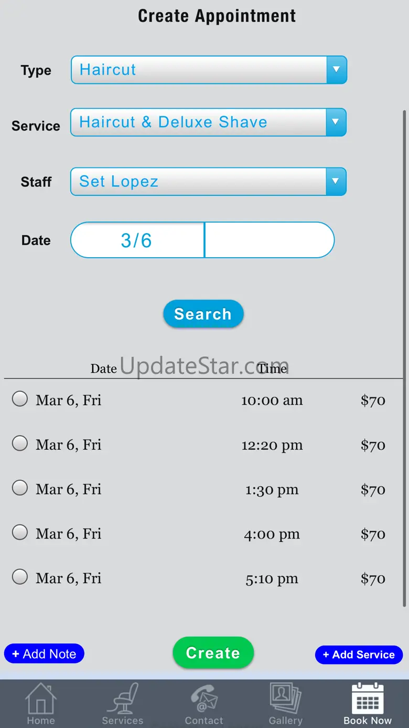This screenshot has height=728, width=409.
Task: Open the Services barber chair icon
Action: click(123, 698)
